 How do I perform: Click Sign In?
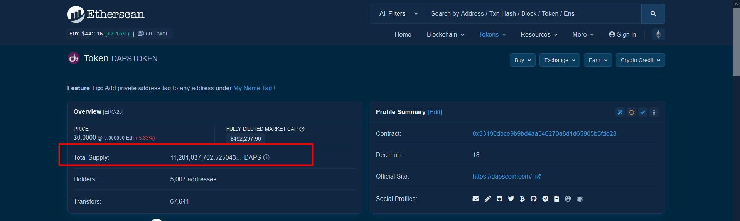pyautogui.click(x=622, y=34)
